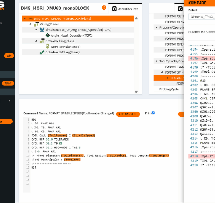Click the orange Select button in sidebar
This screenshot has height=203, width=215.
coord(8,83)
